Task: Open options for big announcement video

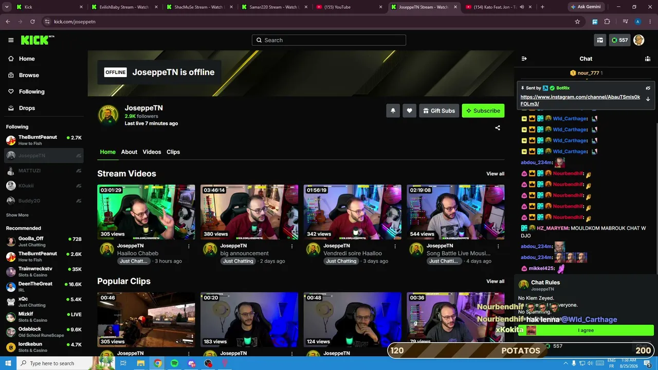Action: (x=292, y=246)
